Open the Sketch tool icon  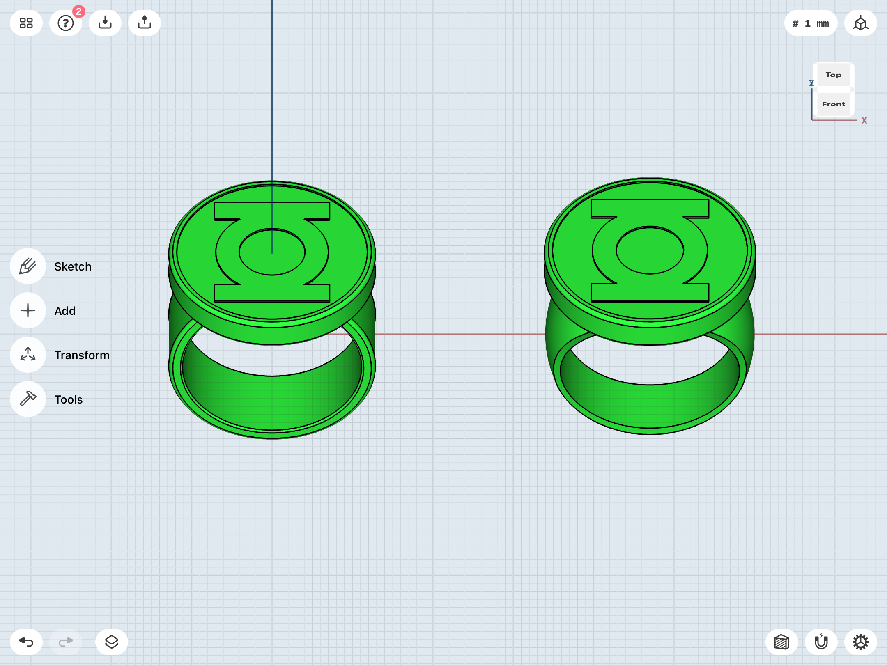(x=28, y=266)
